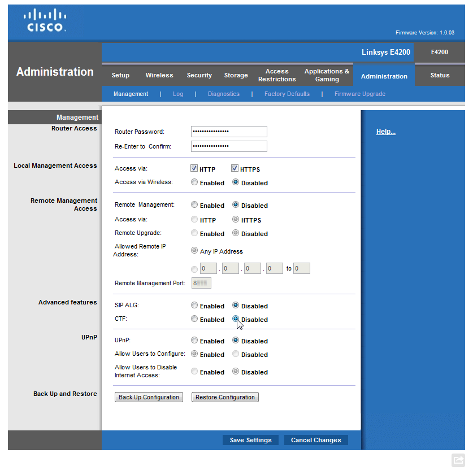Open the Storage tab

(236, 75)
